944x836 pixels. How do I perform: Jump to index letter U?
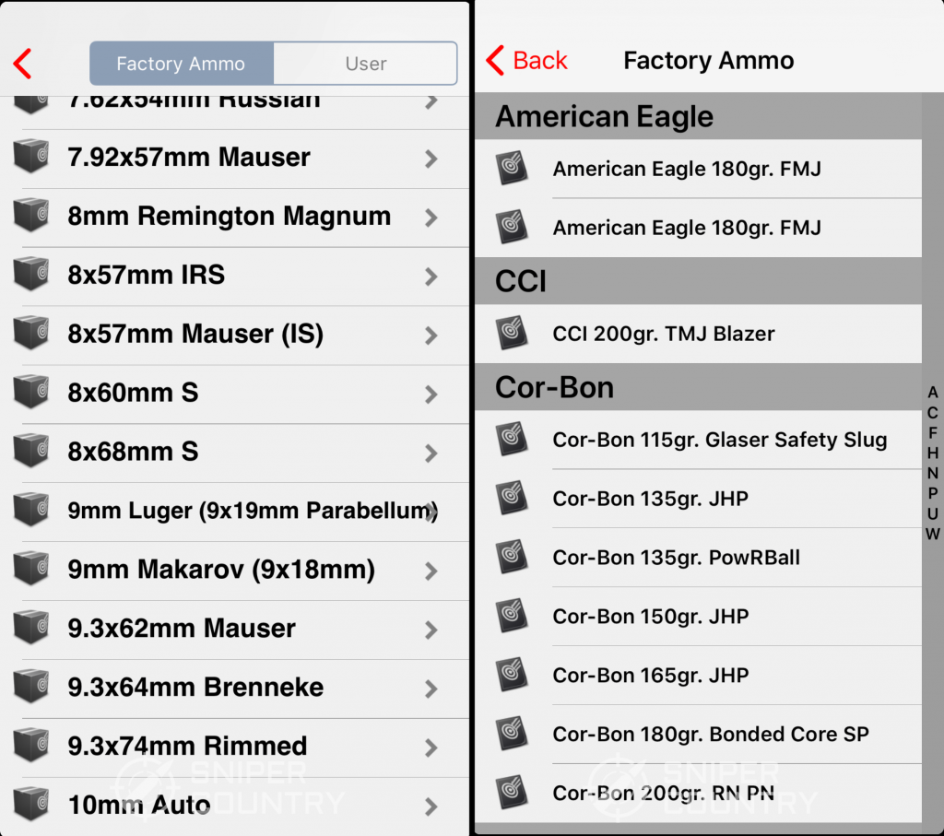(x=933, y=513)
